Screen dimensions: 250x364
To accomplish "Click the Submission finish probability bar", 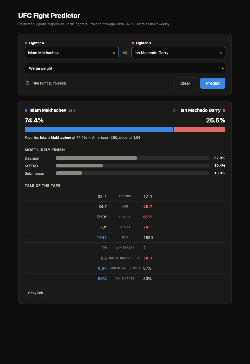I will click(x=133, y=173).
